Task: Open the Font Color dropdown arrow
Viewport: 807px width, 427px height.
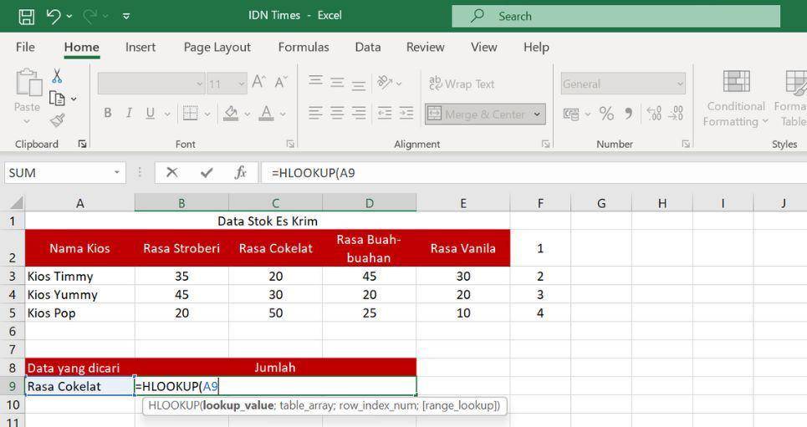Action: point(283,114)
